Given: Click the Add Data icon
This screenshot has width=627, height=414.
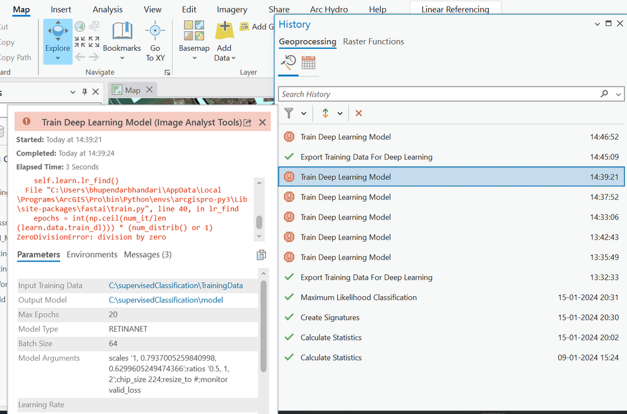Looking at the screenshot, I should (x=224, y=30).
